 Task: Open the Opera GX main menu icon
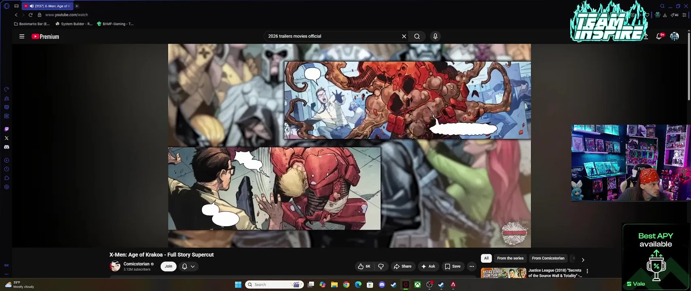coord(6,6)
